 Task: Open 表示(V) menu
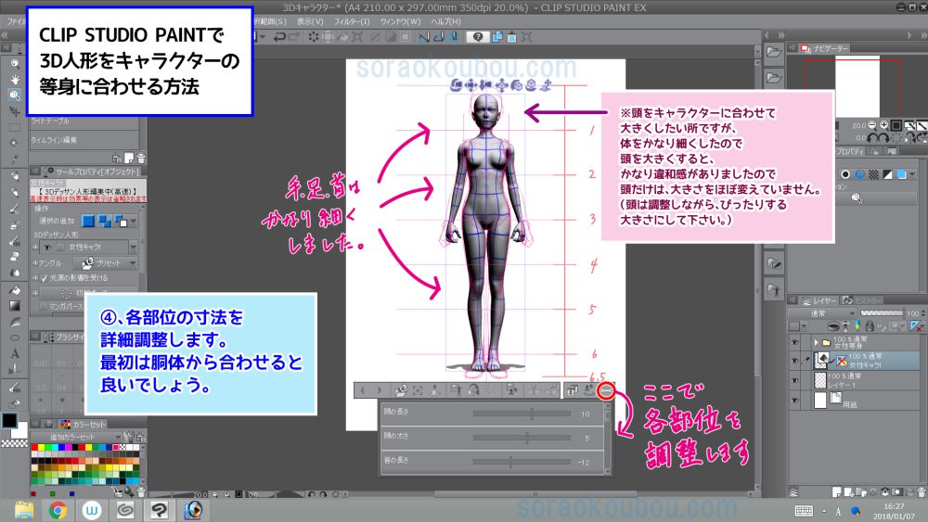point(310,21)
